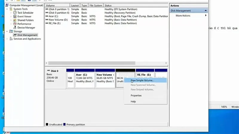Select Disk Management in the tree
This screenshot has width=239, height=134.
[x=27, y=35]
